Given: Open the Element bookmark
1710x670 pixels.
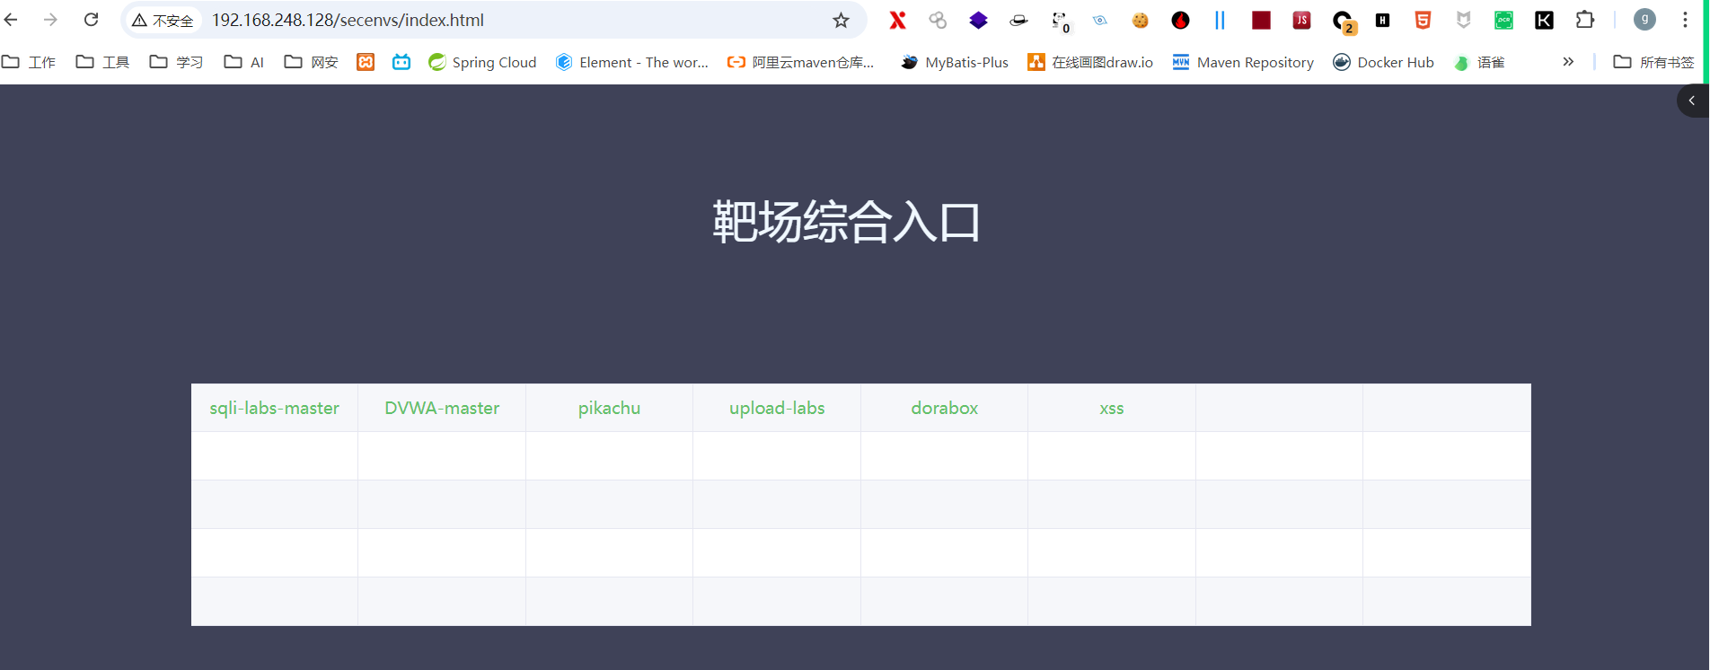Looking at the screenshot, I should pos(632,62).
